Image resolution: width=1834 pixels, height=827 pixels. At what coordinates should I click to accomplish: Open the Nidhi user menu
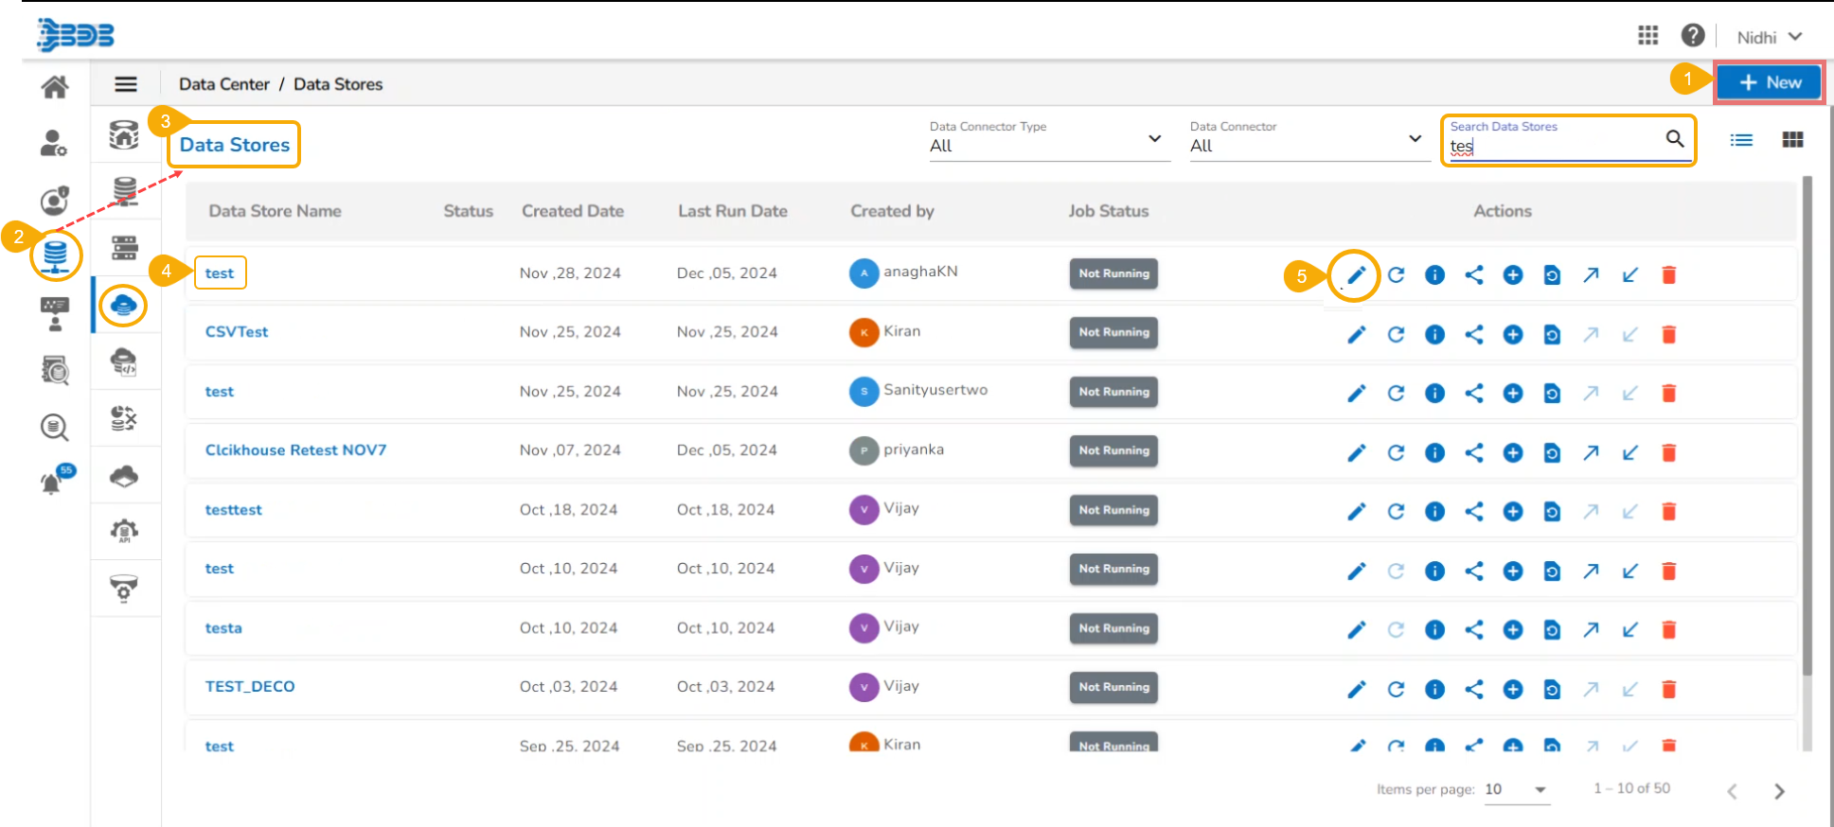click(1768, 37)
